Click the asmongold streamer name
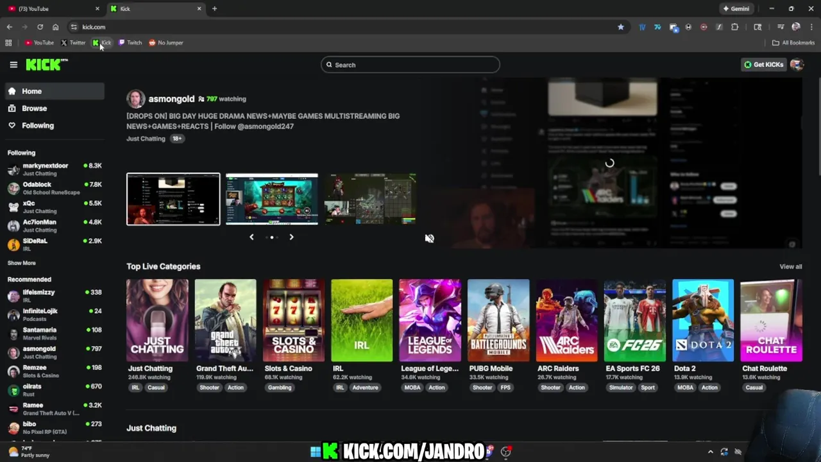The height and width of the screenshot is (462, 821). point(171,99)
